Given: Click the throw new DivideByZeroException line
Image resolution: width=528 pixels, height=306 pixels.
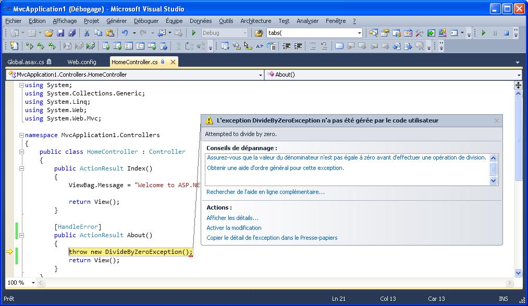Looking at the screenshot, I should (x=131, y=252).
